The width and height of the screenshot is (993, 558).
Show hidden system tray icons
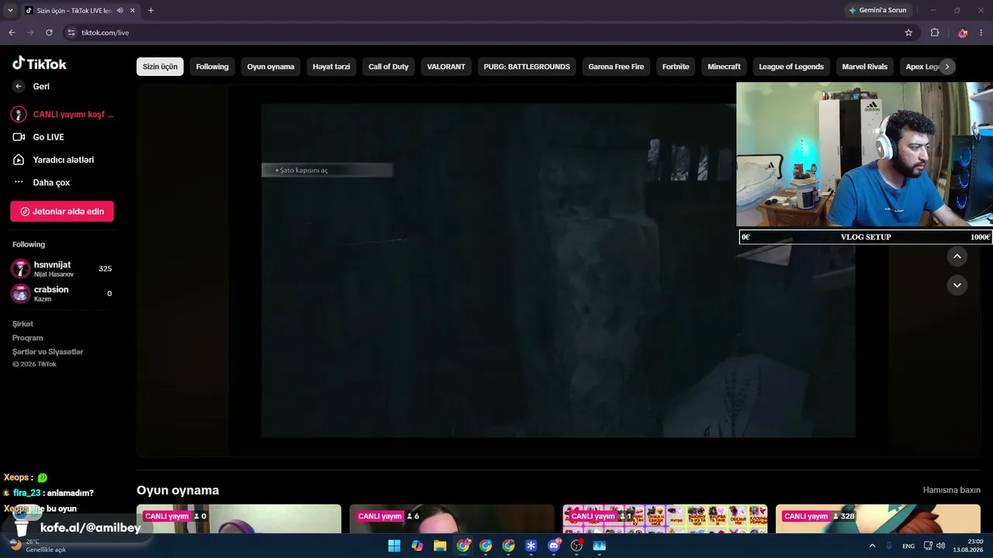[872, 546]
